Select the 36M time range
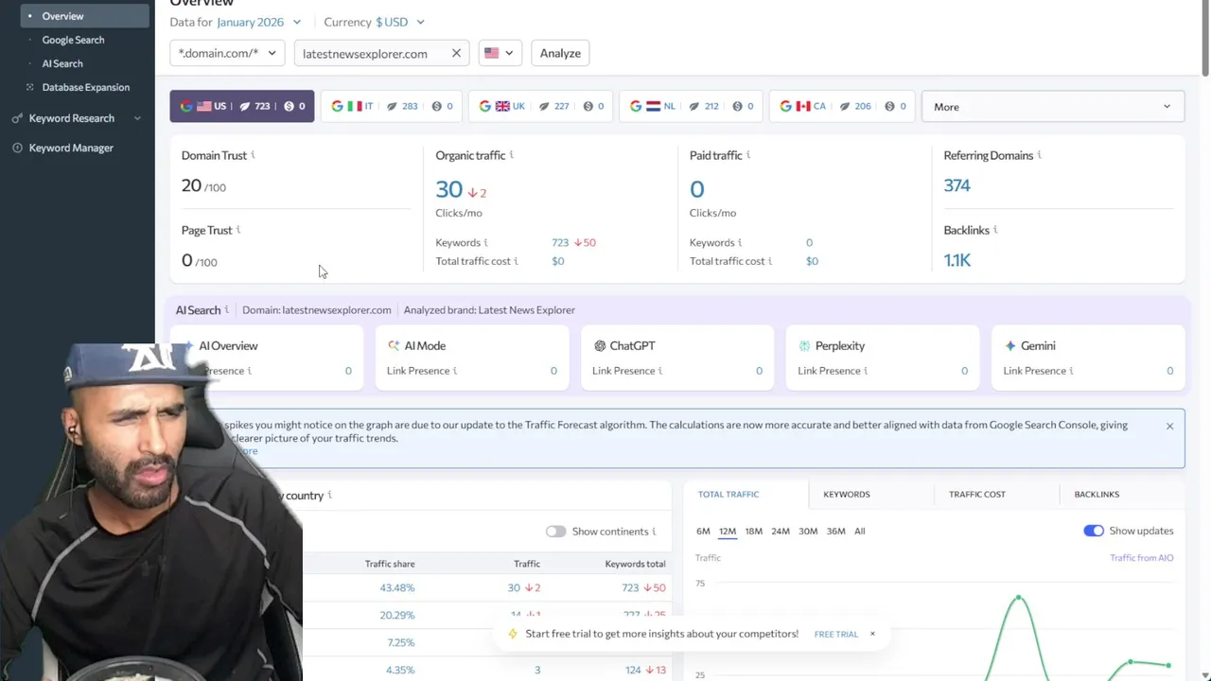1211x681 pixels. point(835,531)
